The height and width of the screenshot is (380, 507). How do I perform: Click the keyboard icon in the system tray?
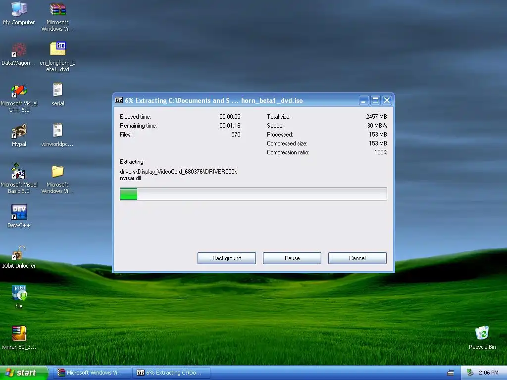pos(451,373)
